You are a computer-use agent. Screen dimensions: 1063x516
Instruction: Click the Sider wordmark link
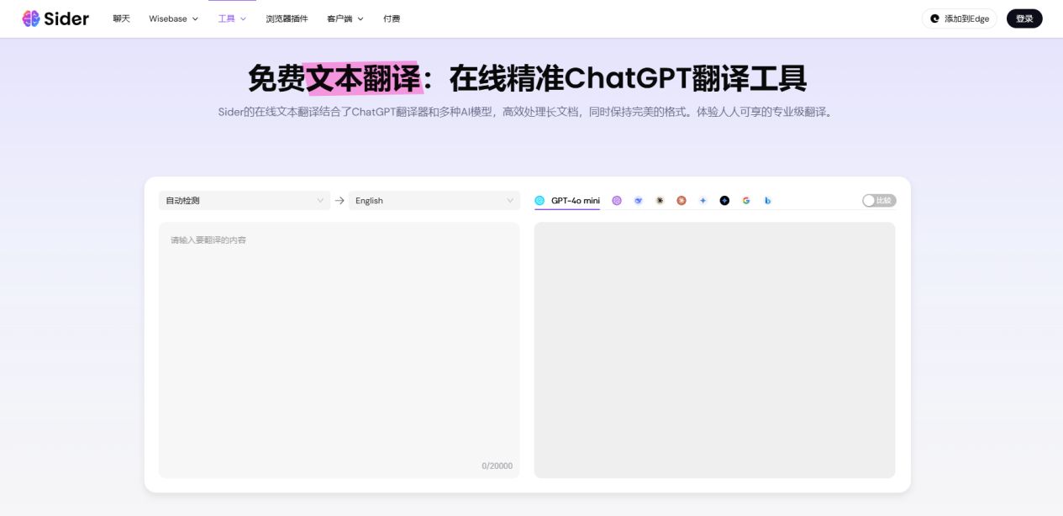67,18
